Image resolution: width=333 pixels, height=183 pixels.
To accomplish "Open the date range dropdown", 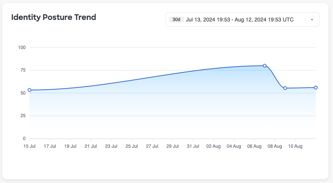I will point(242,20).
